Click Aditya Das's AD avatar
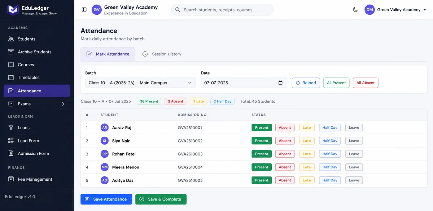This screenshot has width=433, height=211. pyautogui.click(x=105, y=180)
